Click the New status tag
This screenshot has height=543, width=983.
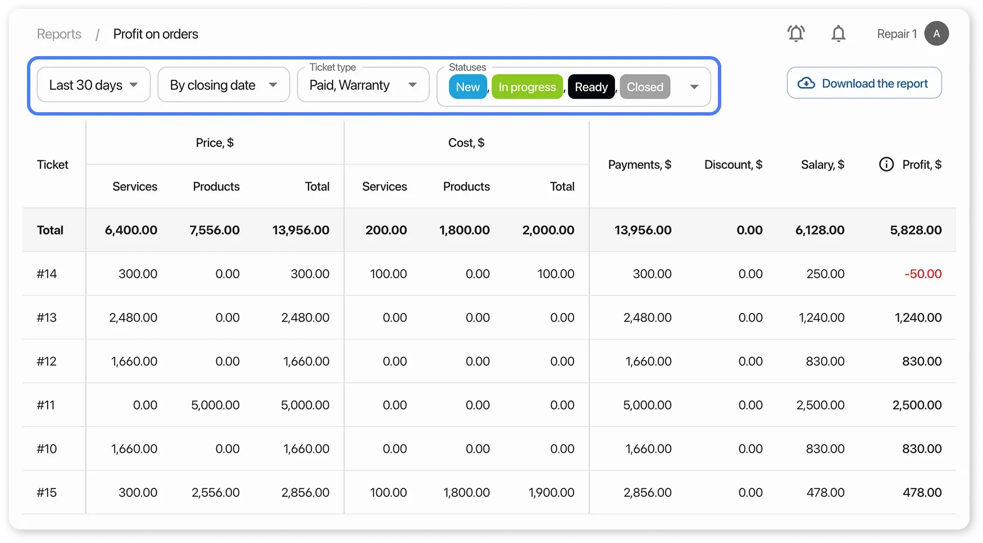coord(467,87)
